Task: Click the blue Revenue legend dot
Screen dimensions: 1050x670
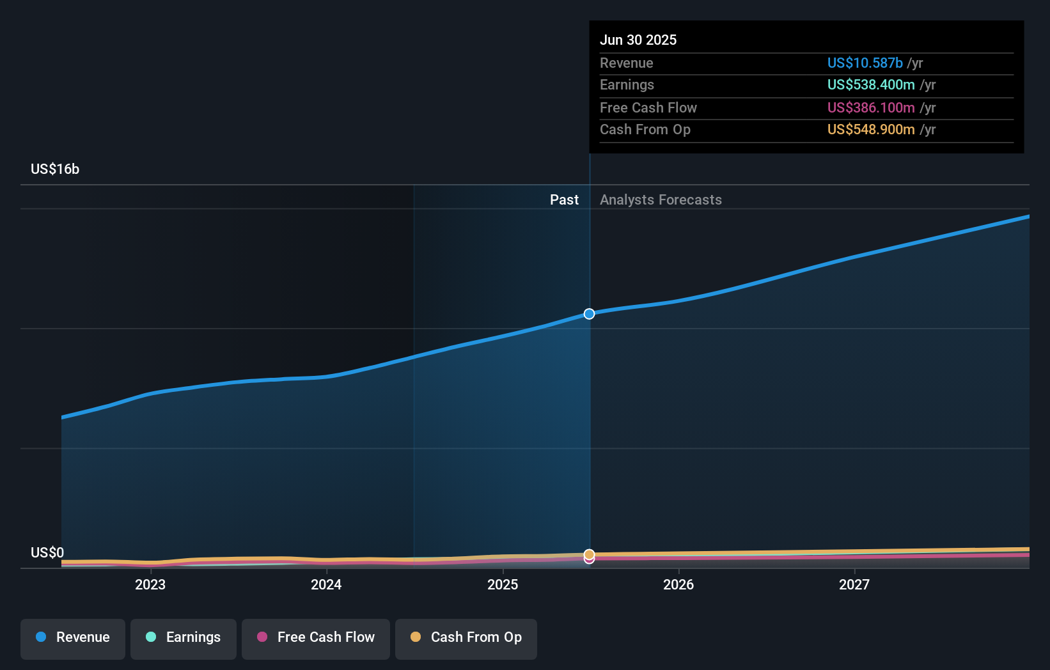Action: tap(41, 637)
